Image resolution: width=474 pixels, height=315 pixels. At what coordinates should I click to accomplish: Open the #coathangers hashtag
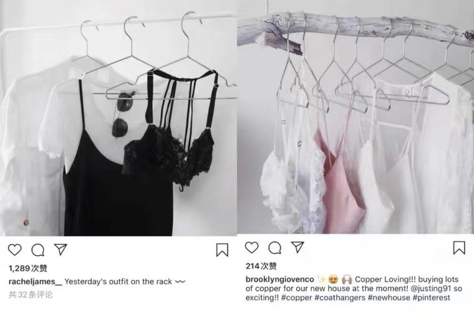click(340, 298)
